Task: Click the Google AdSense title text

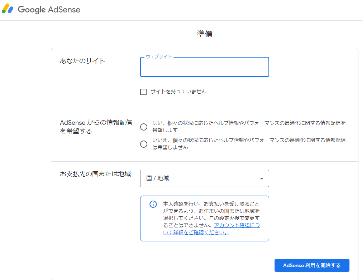Action: (x=49, y=10)
